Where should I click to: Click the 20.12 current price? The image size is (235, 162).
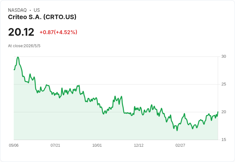[x=21, y=32]
